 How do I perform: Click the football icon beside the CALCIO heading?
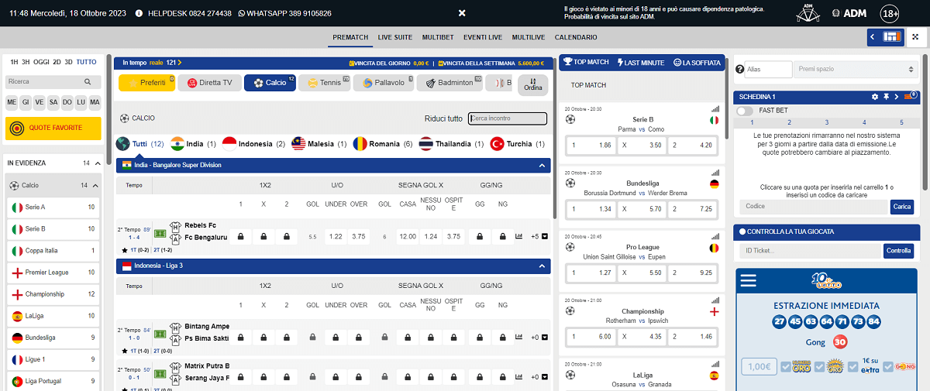(124, 118)
